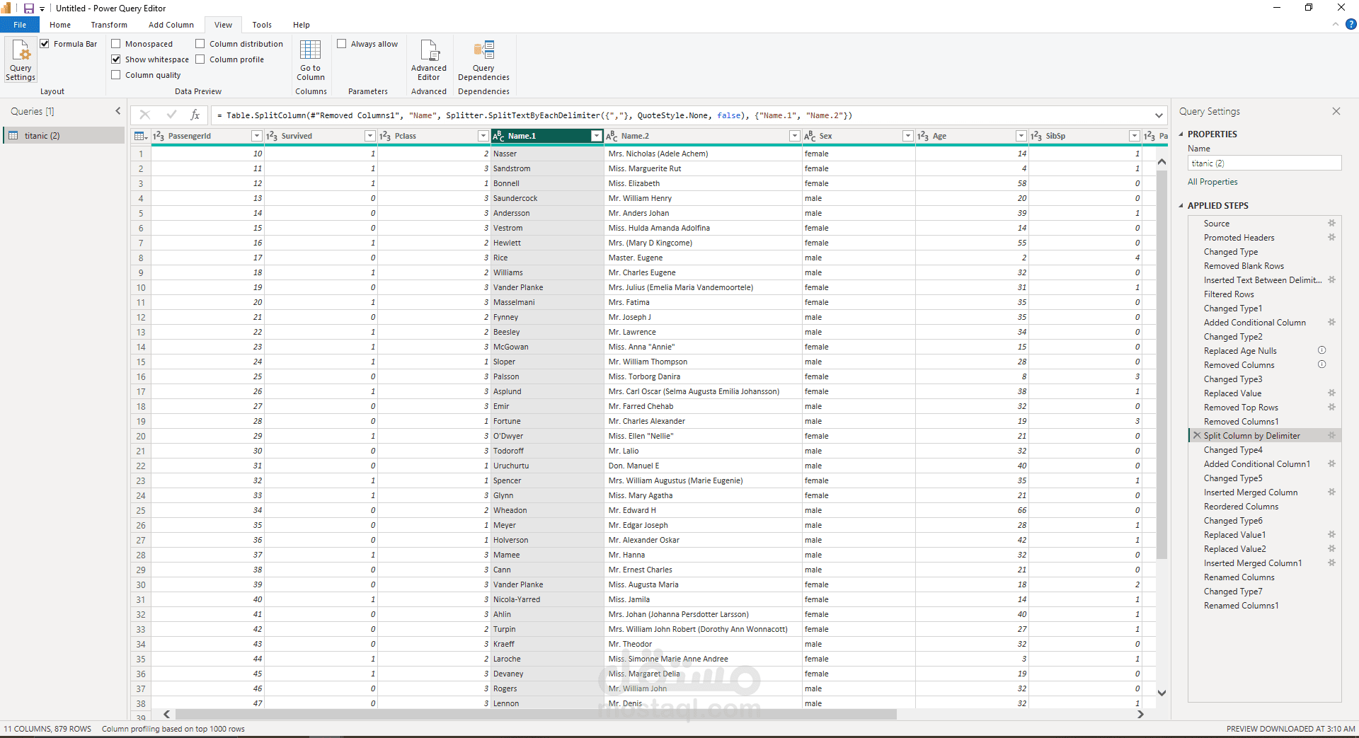
Task: Open filter dropdown for Sex column
Action: (x=907, y=136)
